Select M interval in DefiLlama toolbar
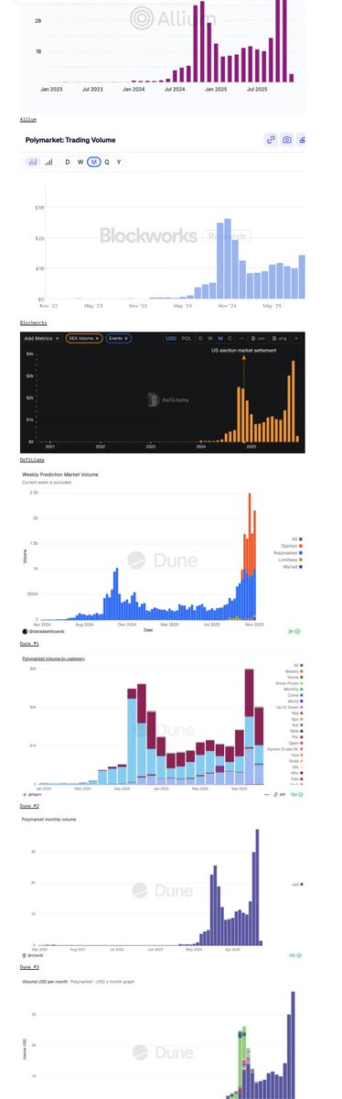The width and height of the screenshot is (342, 1099). 219,339
